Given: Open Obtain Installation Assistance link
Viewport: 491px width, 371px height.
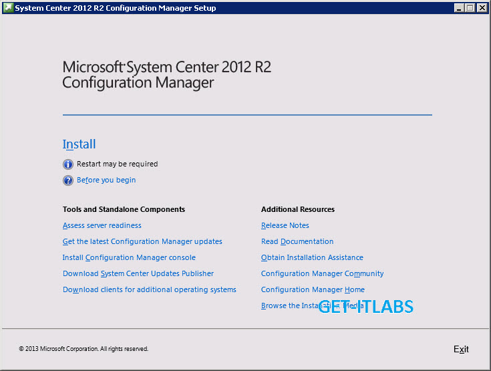Looking at the screenshot, I should pos(312,257).
